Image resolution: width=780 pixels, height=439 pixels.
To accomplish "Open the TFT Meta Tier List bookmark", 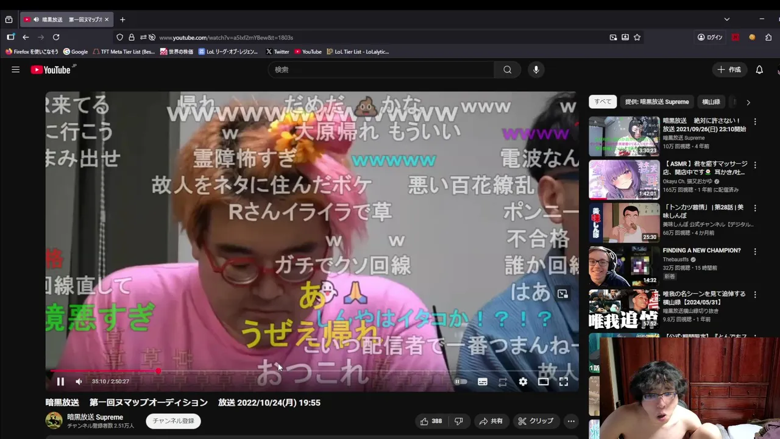I will click(124, 52).
